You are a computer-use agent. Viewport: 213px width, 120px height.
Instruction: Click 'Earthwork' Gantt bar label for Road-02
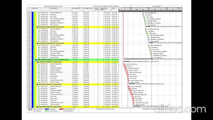click(134, 89)
